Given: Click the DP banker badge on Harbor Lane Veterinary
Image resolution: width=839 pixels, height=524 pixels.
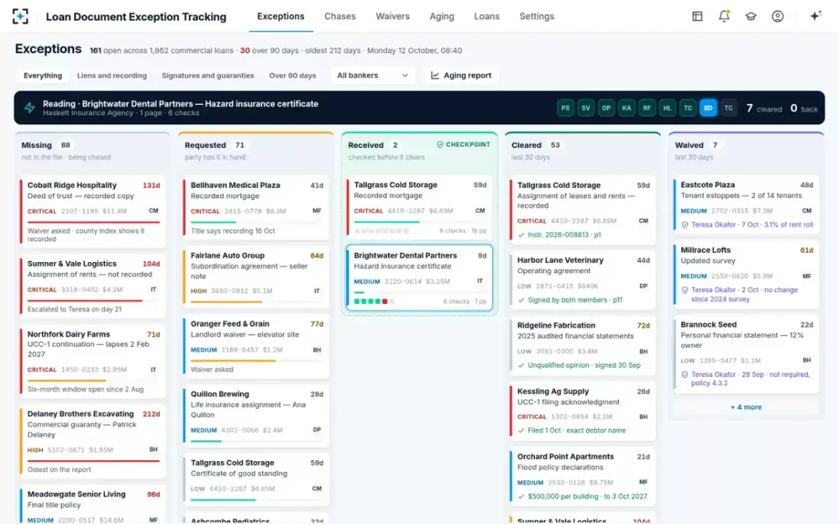Looking at the screenshot, I should [x=643, y=286].
